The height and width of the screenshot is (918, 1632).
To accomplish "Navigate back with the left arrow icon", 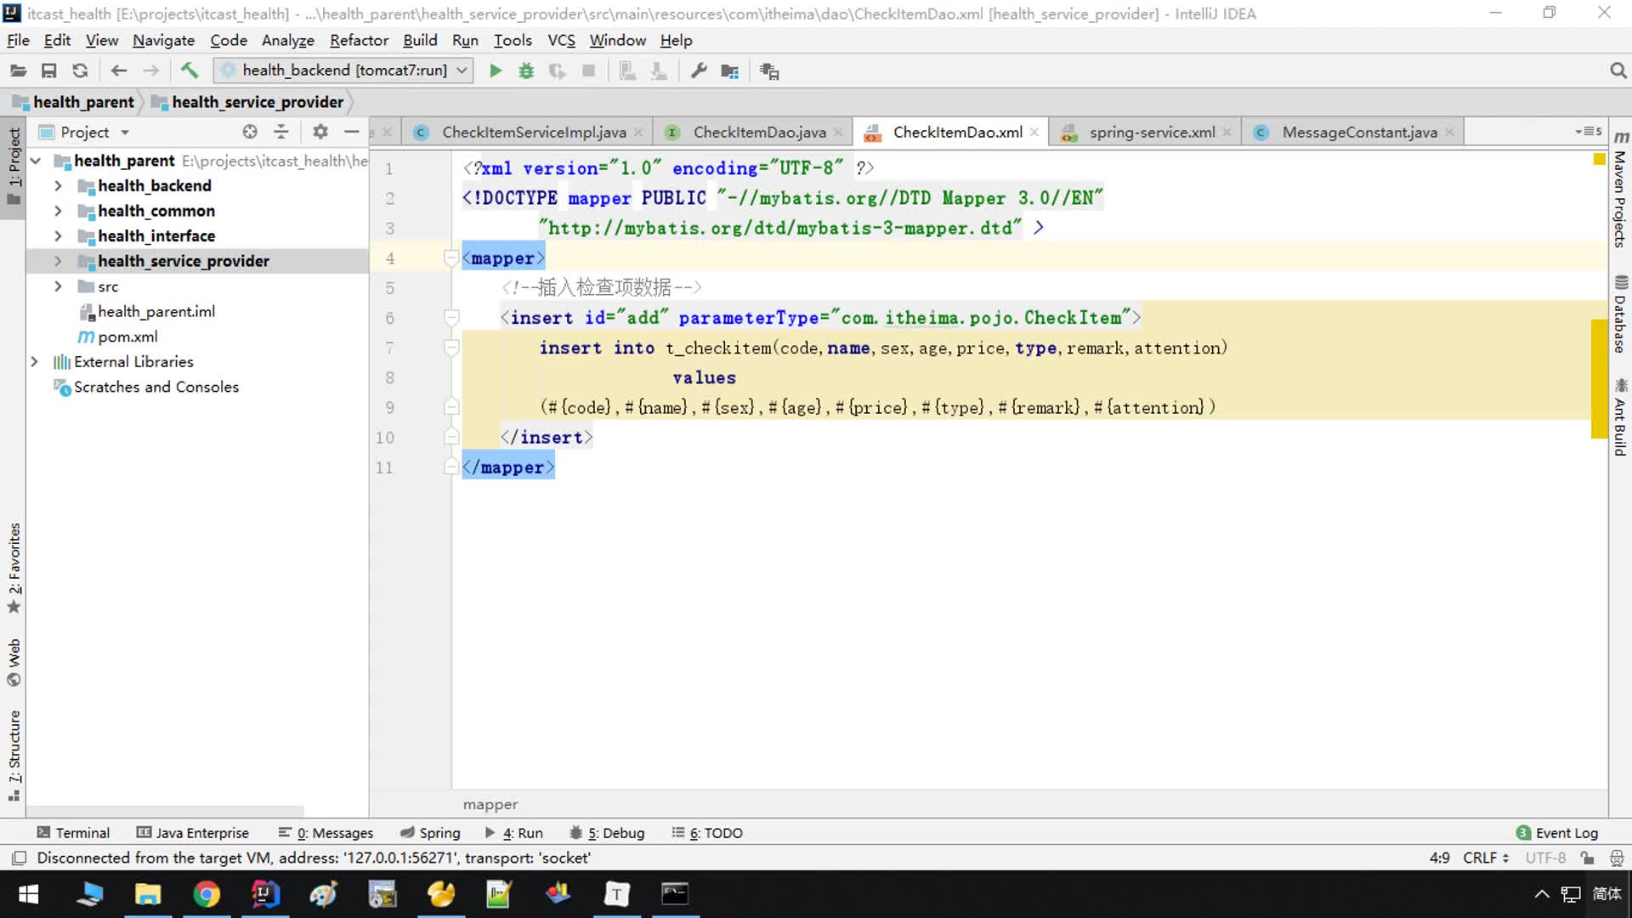I will point(119,71).
